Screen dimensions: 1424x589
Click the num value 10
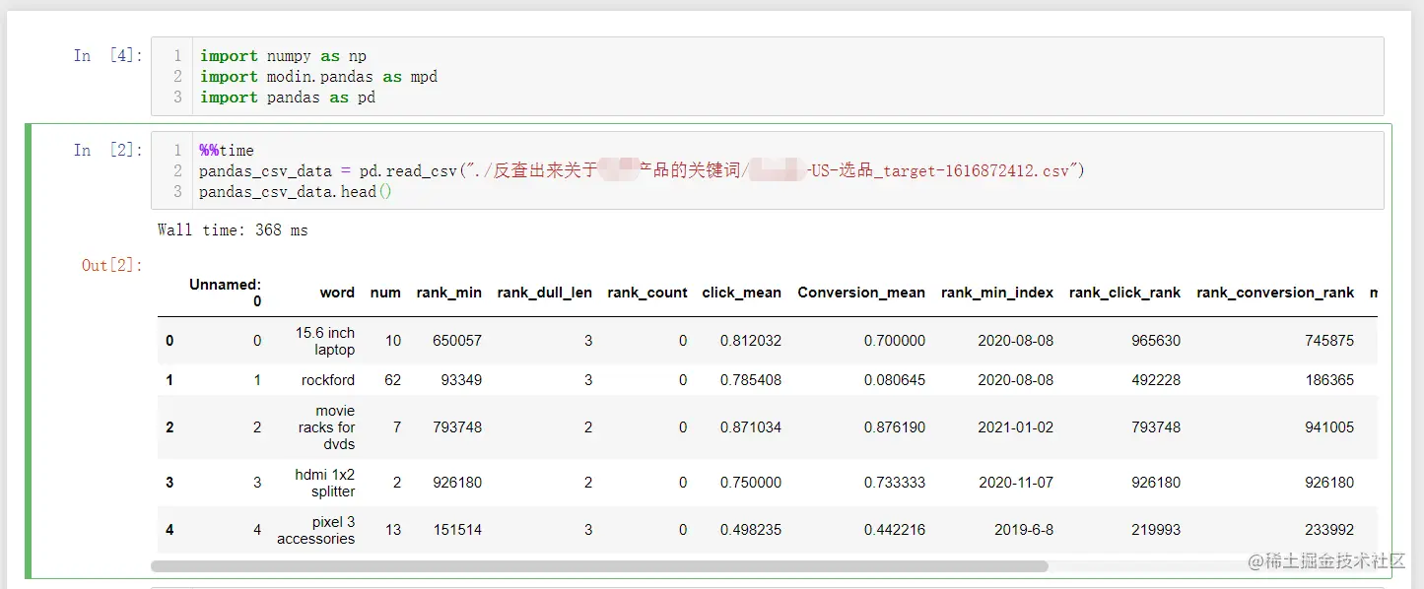pos(393,341)
